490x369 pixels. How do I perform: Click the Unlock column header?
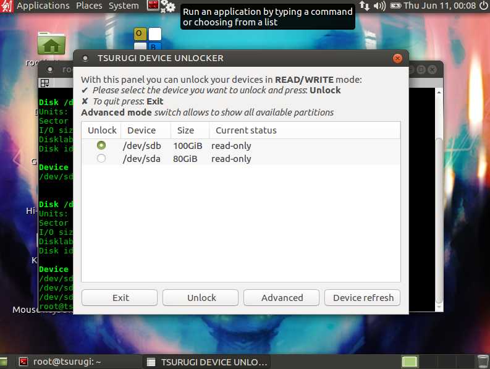pyautogui.click(x=101, y=130)
